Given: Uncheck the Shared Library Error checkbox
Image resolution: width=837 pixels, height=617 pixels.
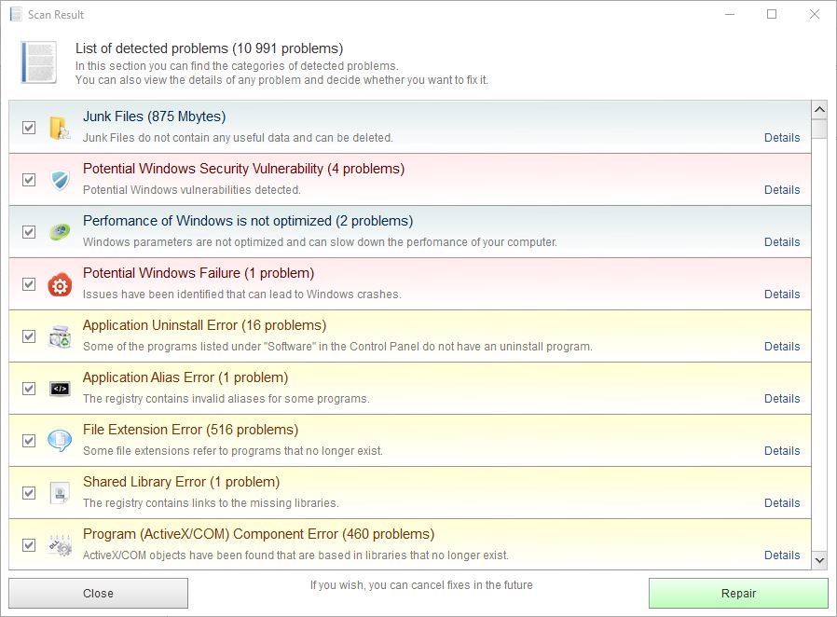Looking at the screenshot, I should pyautogui.click(x=29, y=493).
